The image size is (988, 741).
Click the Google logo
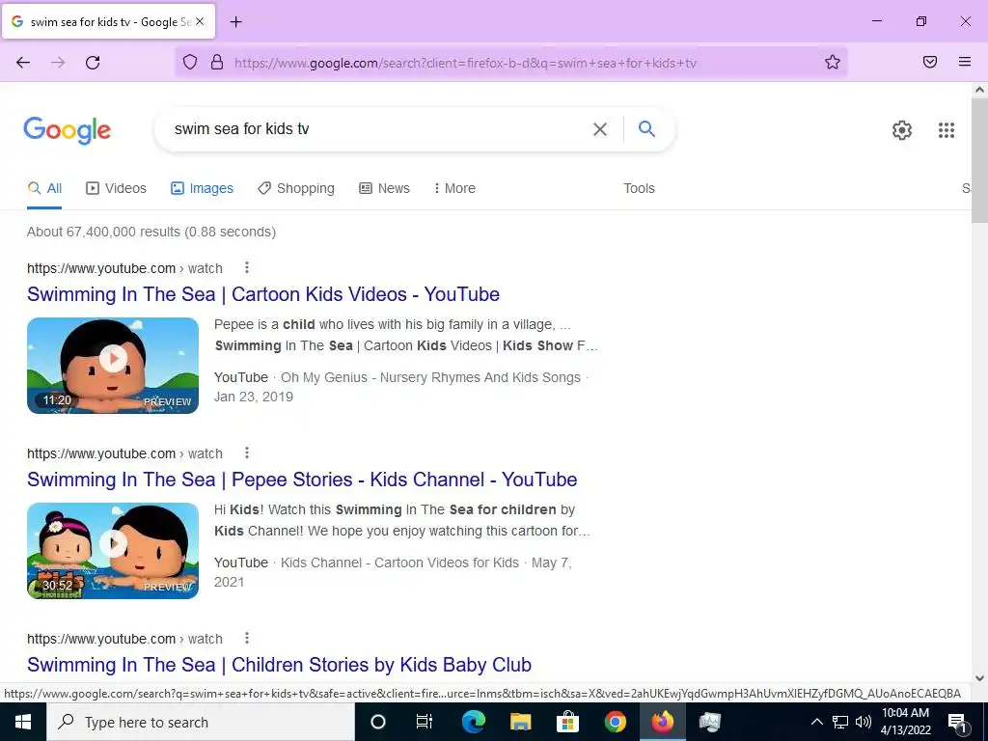67,130
